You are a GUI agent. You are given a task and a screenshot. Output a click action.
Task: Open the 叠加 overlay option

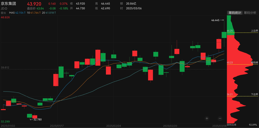pos(3,13)
